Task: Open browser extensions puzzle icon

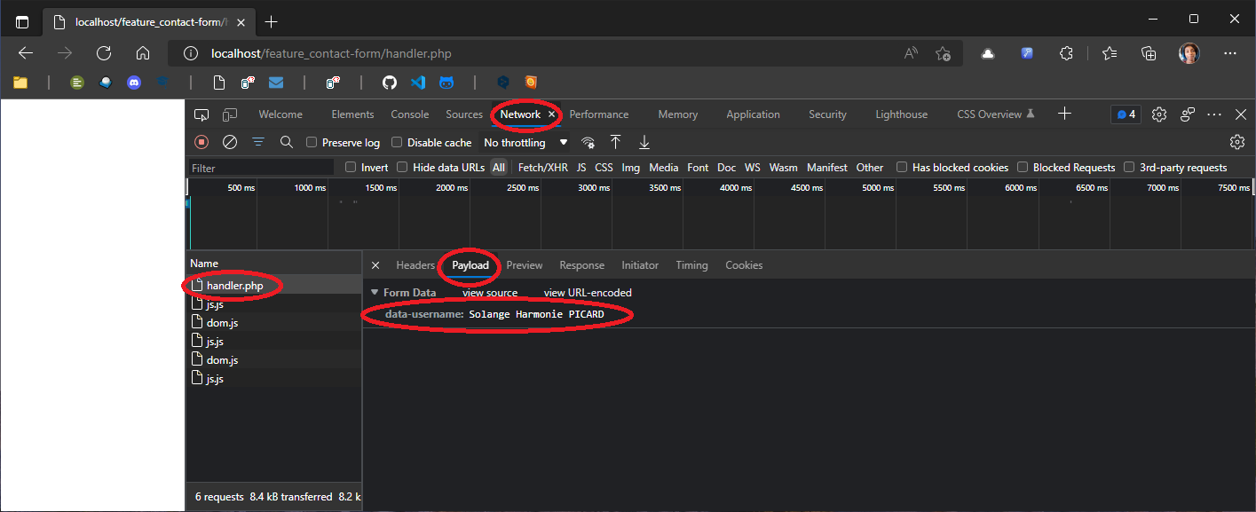Action: coord(1067,53)
